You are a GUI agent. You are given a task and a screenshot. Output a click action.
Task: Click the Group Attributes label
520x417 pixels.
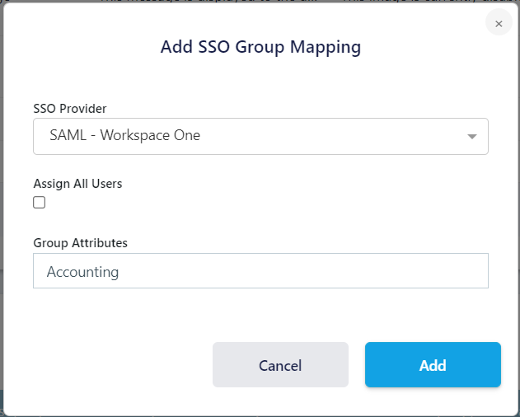point(80,243)
